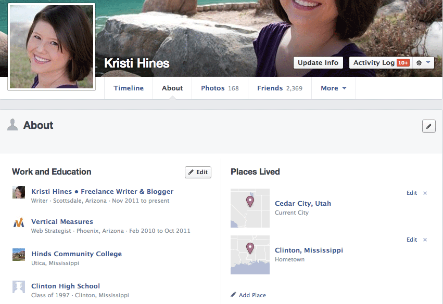Switch to the Timeline tab
Viewport: 443px width, 304px height.
pos(128,88)
